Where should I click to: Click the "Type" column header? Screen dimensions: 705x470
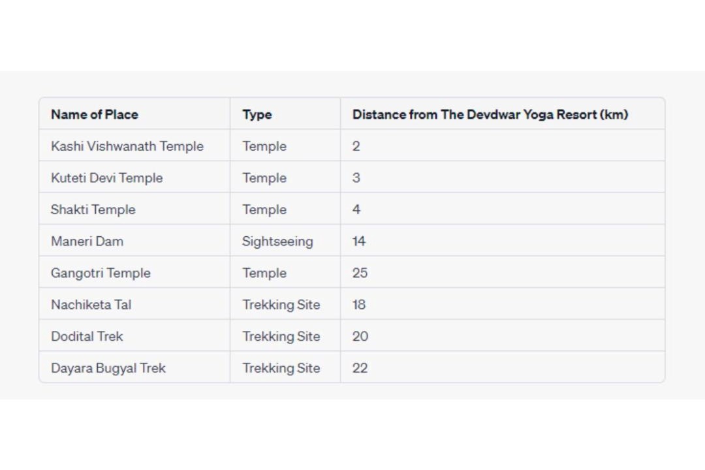tap(257, 115)
